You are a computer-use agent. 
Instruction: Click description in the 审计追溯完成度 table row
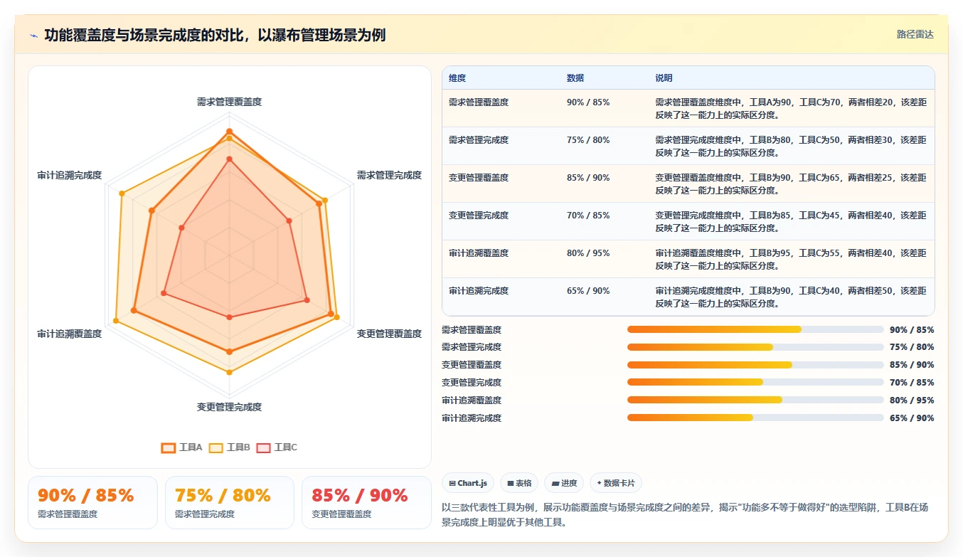click(x=791, y=297)
